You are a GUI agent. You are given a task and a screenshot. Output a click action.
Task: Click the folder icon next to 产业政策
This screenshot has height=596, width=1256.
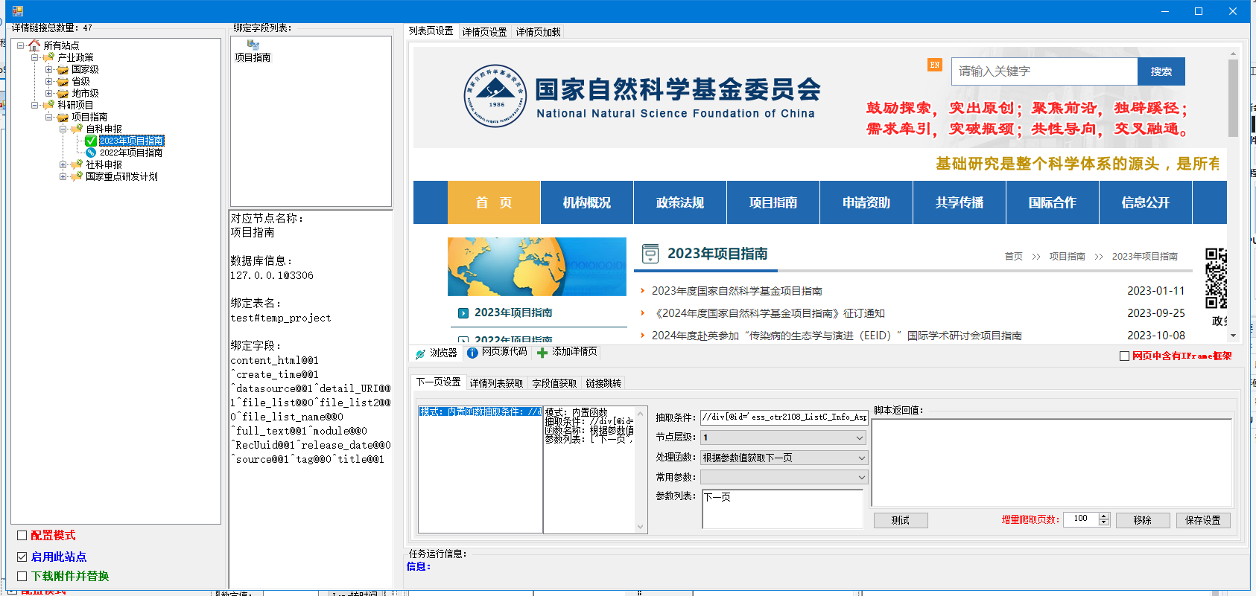(x=49, y=57)
